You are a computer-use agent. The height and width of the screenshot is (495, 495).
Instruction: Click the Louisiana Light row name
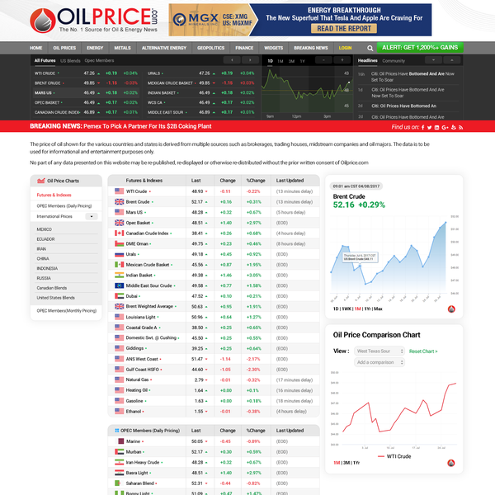point(140,317)
